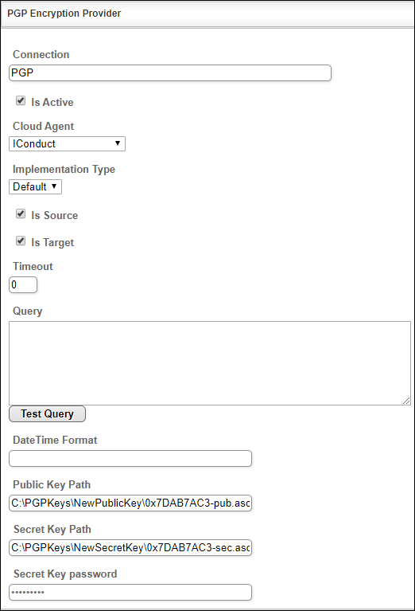Click the Public Key Path field

pyautogui.click(x=130, y=503)
